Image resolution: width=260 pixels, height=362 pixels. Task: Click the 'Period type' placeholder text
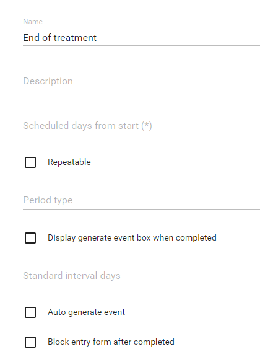48,200
